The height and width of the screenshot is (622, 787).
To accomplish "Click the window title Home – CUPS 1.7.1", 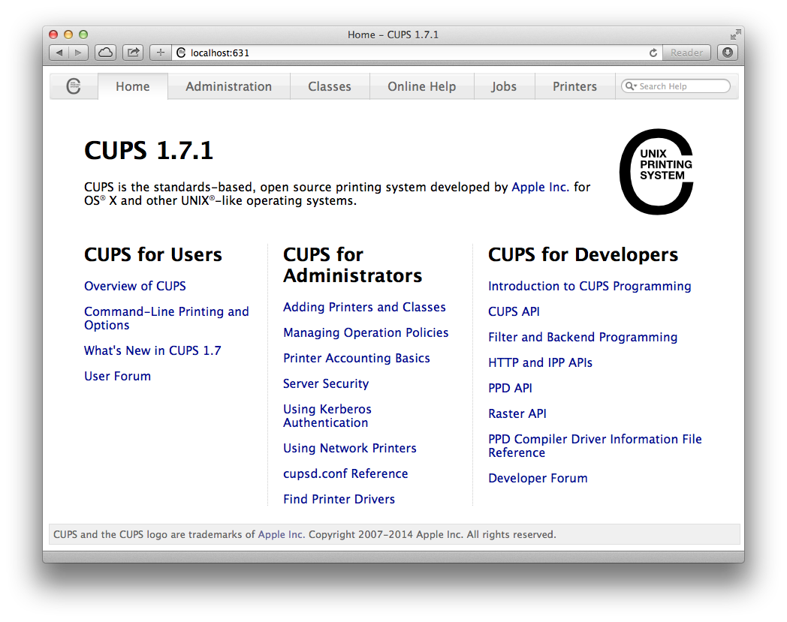I will 393,35.
